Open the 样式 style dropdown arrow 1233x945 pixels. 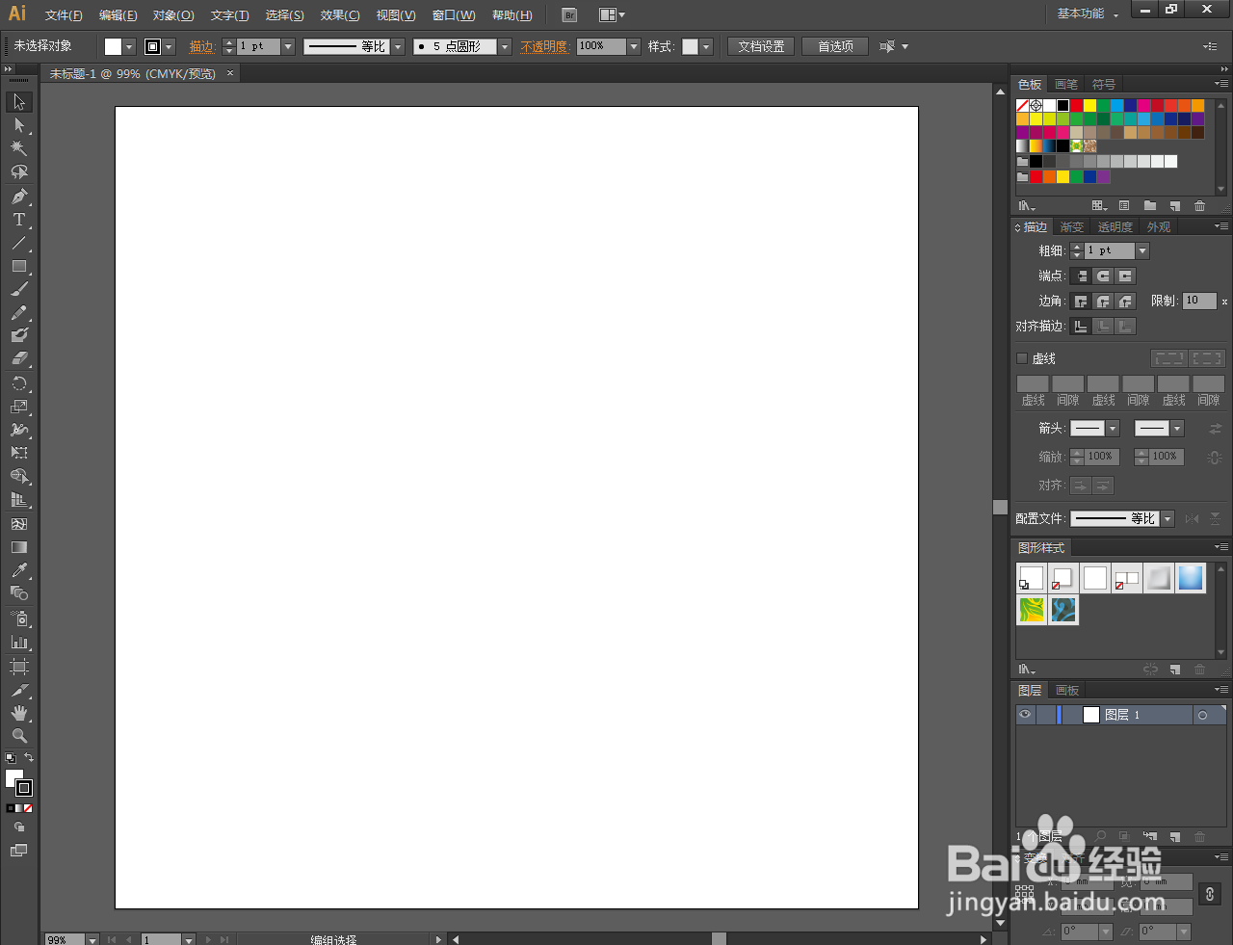point(707,46)
